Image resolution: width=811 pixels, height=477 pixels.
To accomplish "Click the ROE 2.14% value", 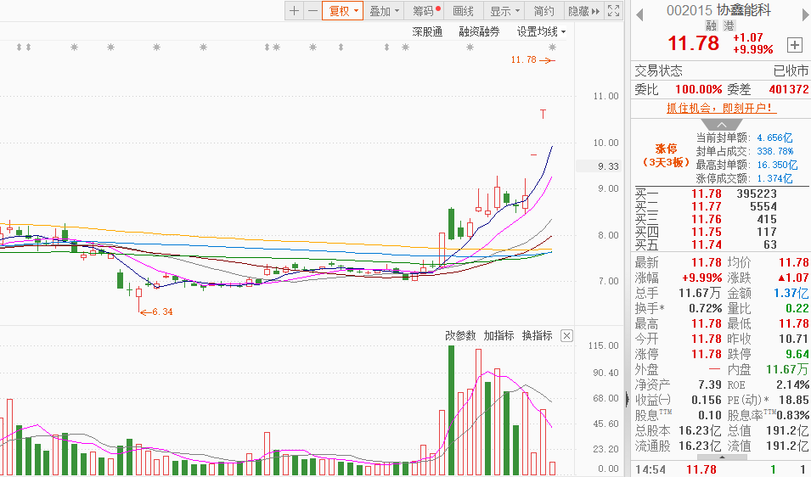I will coord(792,384).
